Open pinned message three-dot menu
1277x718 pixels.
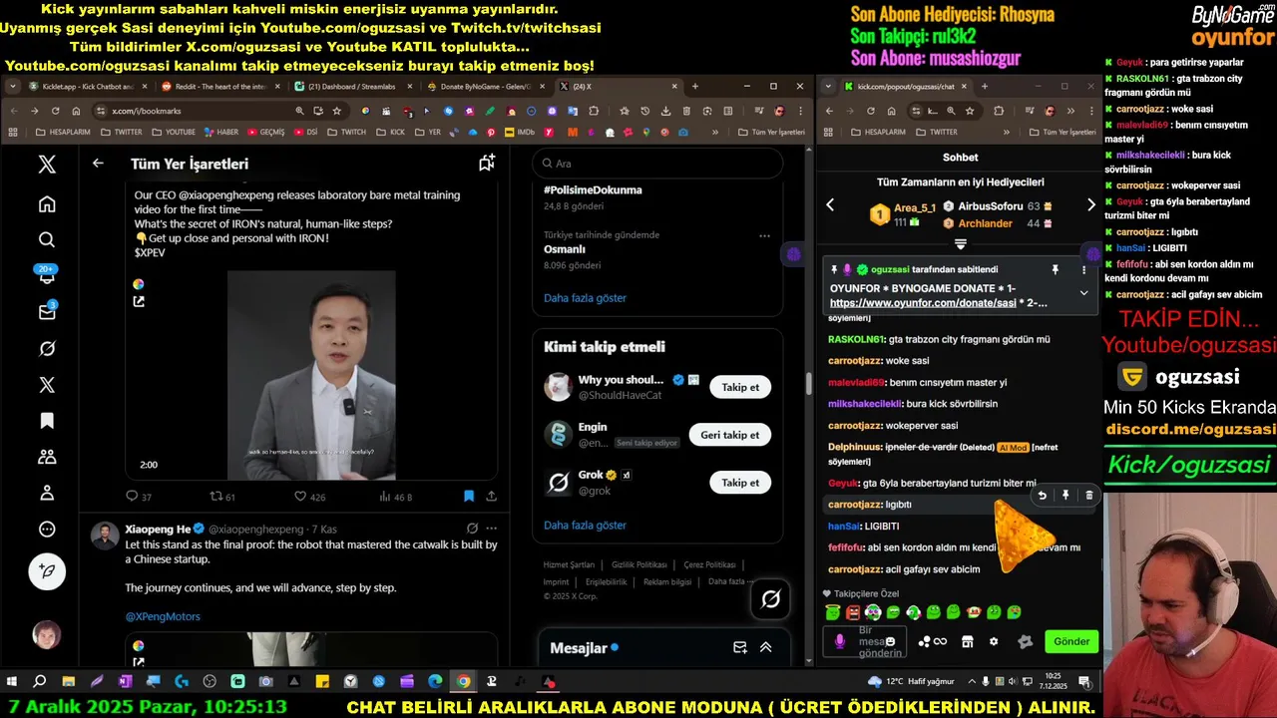click(x=1083, y=269)
